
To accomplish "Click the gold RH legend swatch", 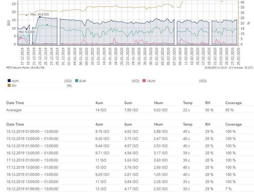I will click(x=9, y=86).
